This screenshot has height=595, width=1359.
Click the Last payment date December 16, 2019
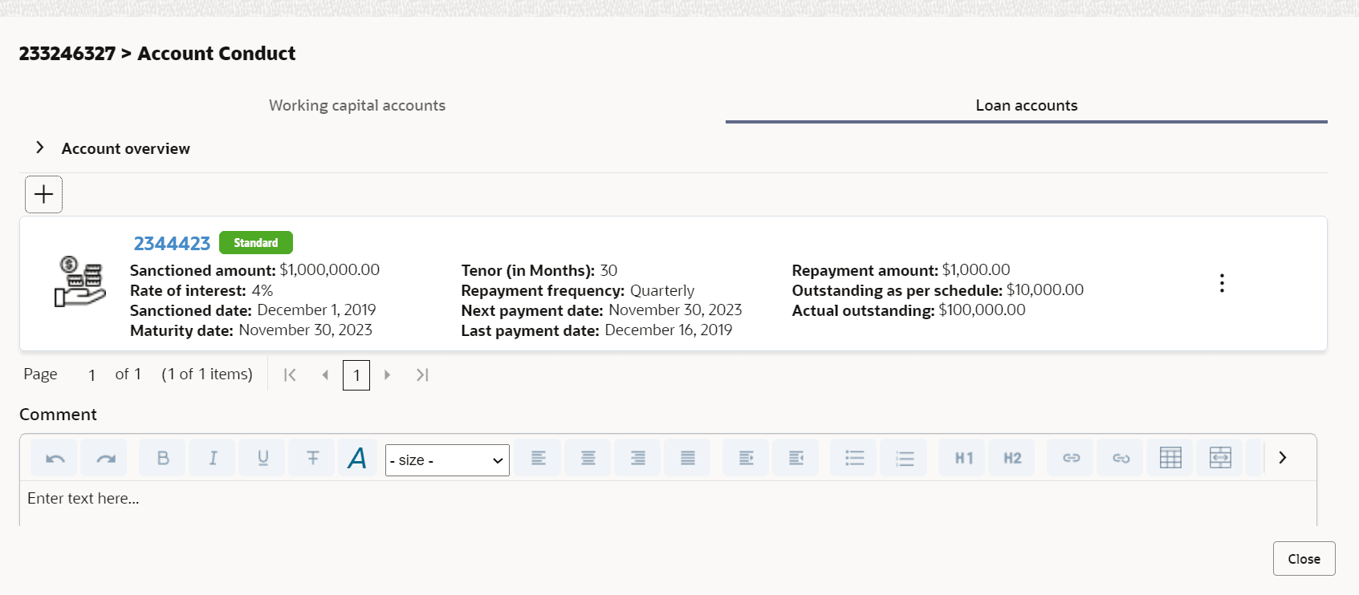pyautogui.click(x=669, y=330)
